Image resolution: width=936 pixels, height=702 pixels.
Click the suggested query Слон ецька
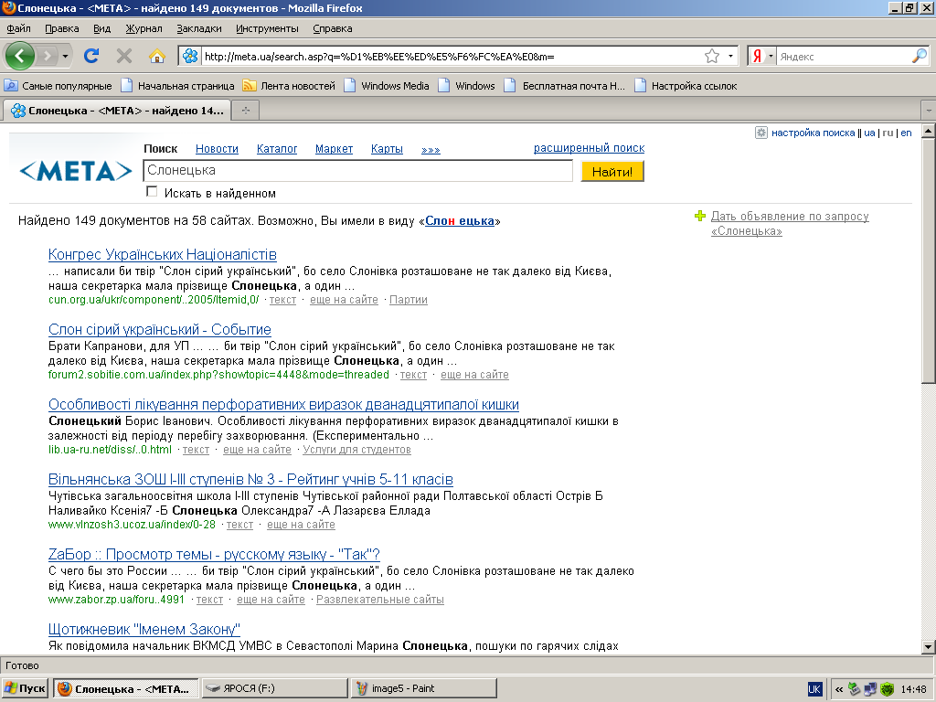(x=460, y=221)
